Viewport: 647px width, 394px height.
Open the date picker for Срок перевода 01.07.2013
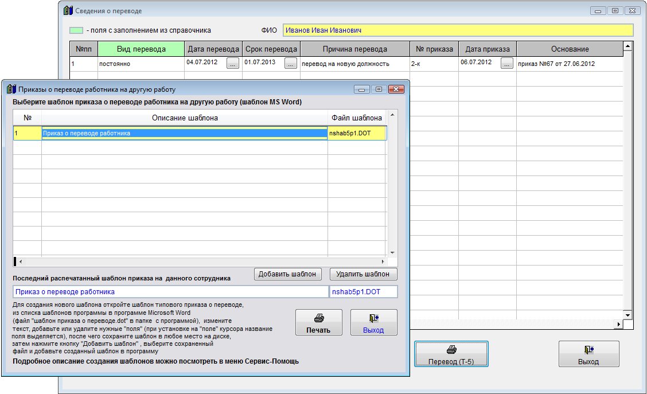(290, 63)
